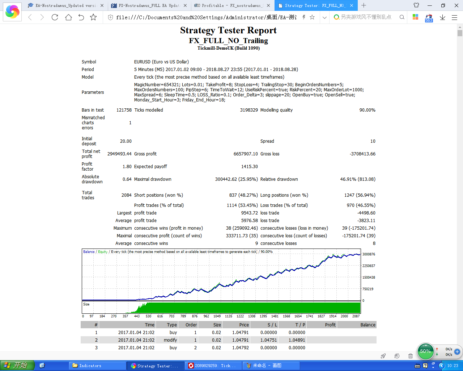Click the modify row in the trade table
Viewport: 463px width, 371px height.
(x=229, y=340)
